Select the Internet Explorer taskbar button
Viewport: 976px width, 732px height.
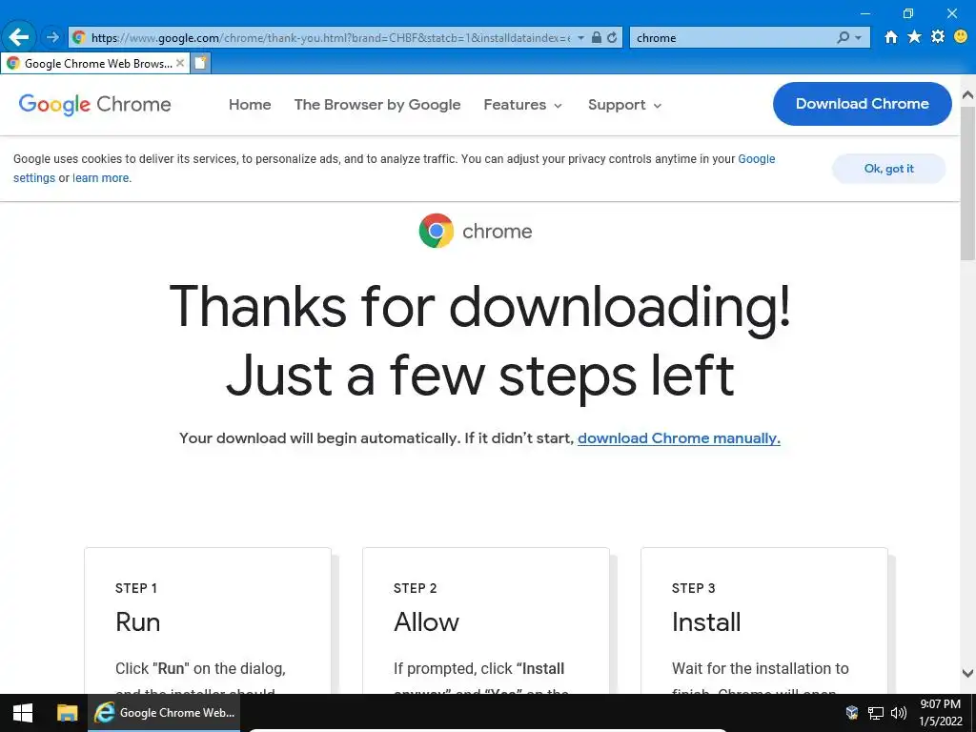164,713
